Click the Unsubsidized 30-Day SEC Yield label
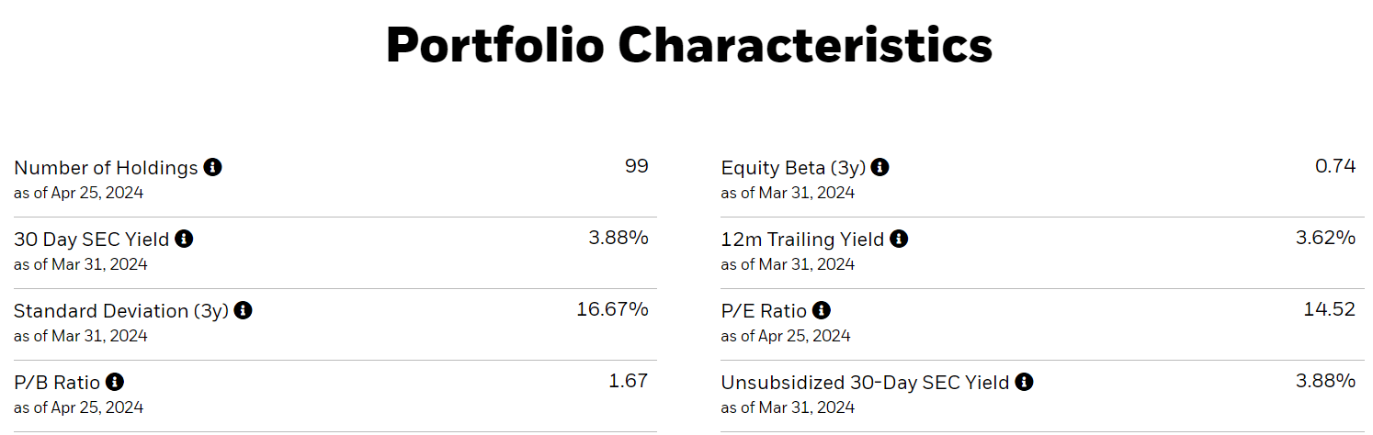Viewport: 1373px width, 435px height. tap(865, 383)
